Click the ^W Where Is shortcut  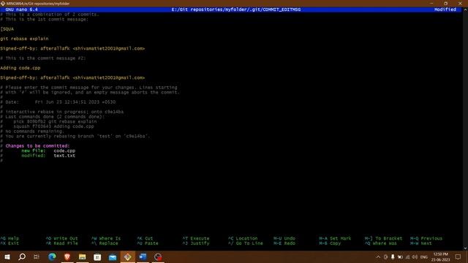coord(106,238)
